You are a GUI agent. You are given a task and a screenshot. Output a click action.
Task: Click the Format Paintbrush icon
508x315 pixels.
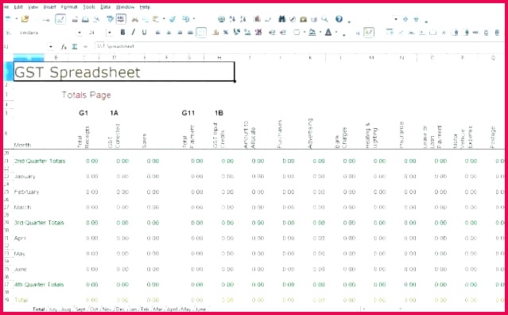(173, 19)
